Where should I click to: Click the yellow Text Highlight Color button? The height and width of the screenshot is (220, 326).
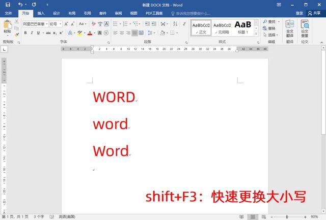coord(79,33)
